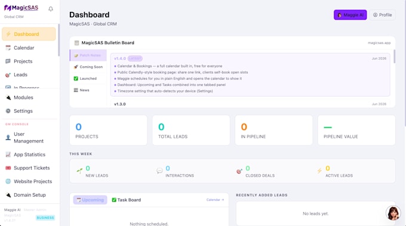The image size is (406, 226).
Task: Launch Maggie AI button
Action: [350, 15]
